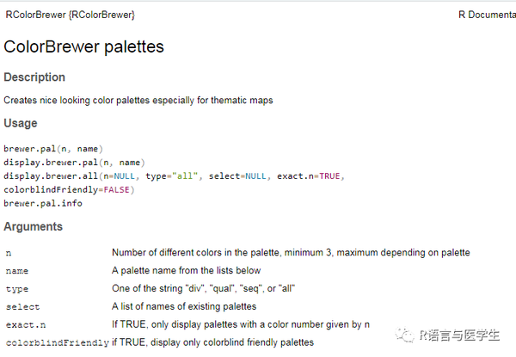Click the "exact.n" argument name

(x=25, y=324)
